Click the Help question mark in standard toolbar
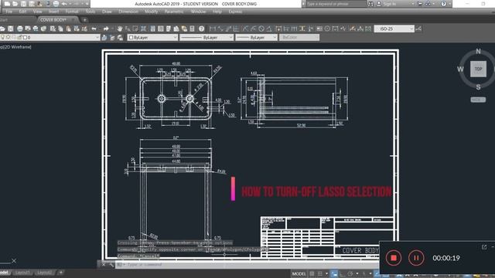The width and height of the screenshot is (495, 278). coord(201,29)
